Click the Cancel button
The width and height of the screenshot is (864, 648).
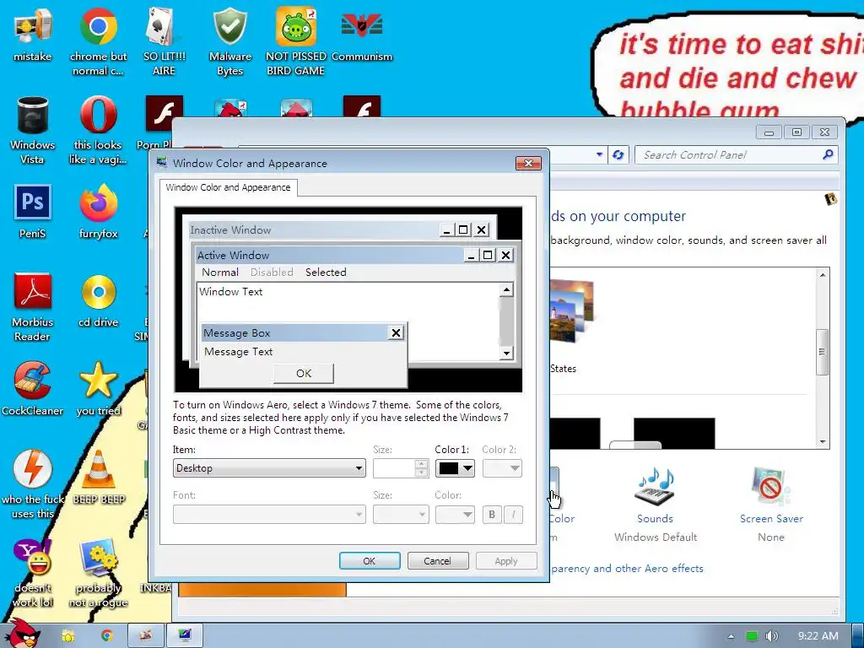click(438, 561)
